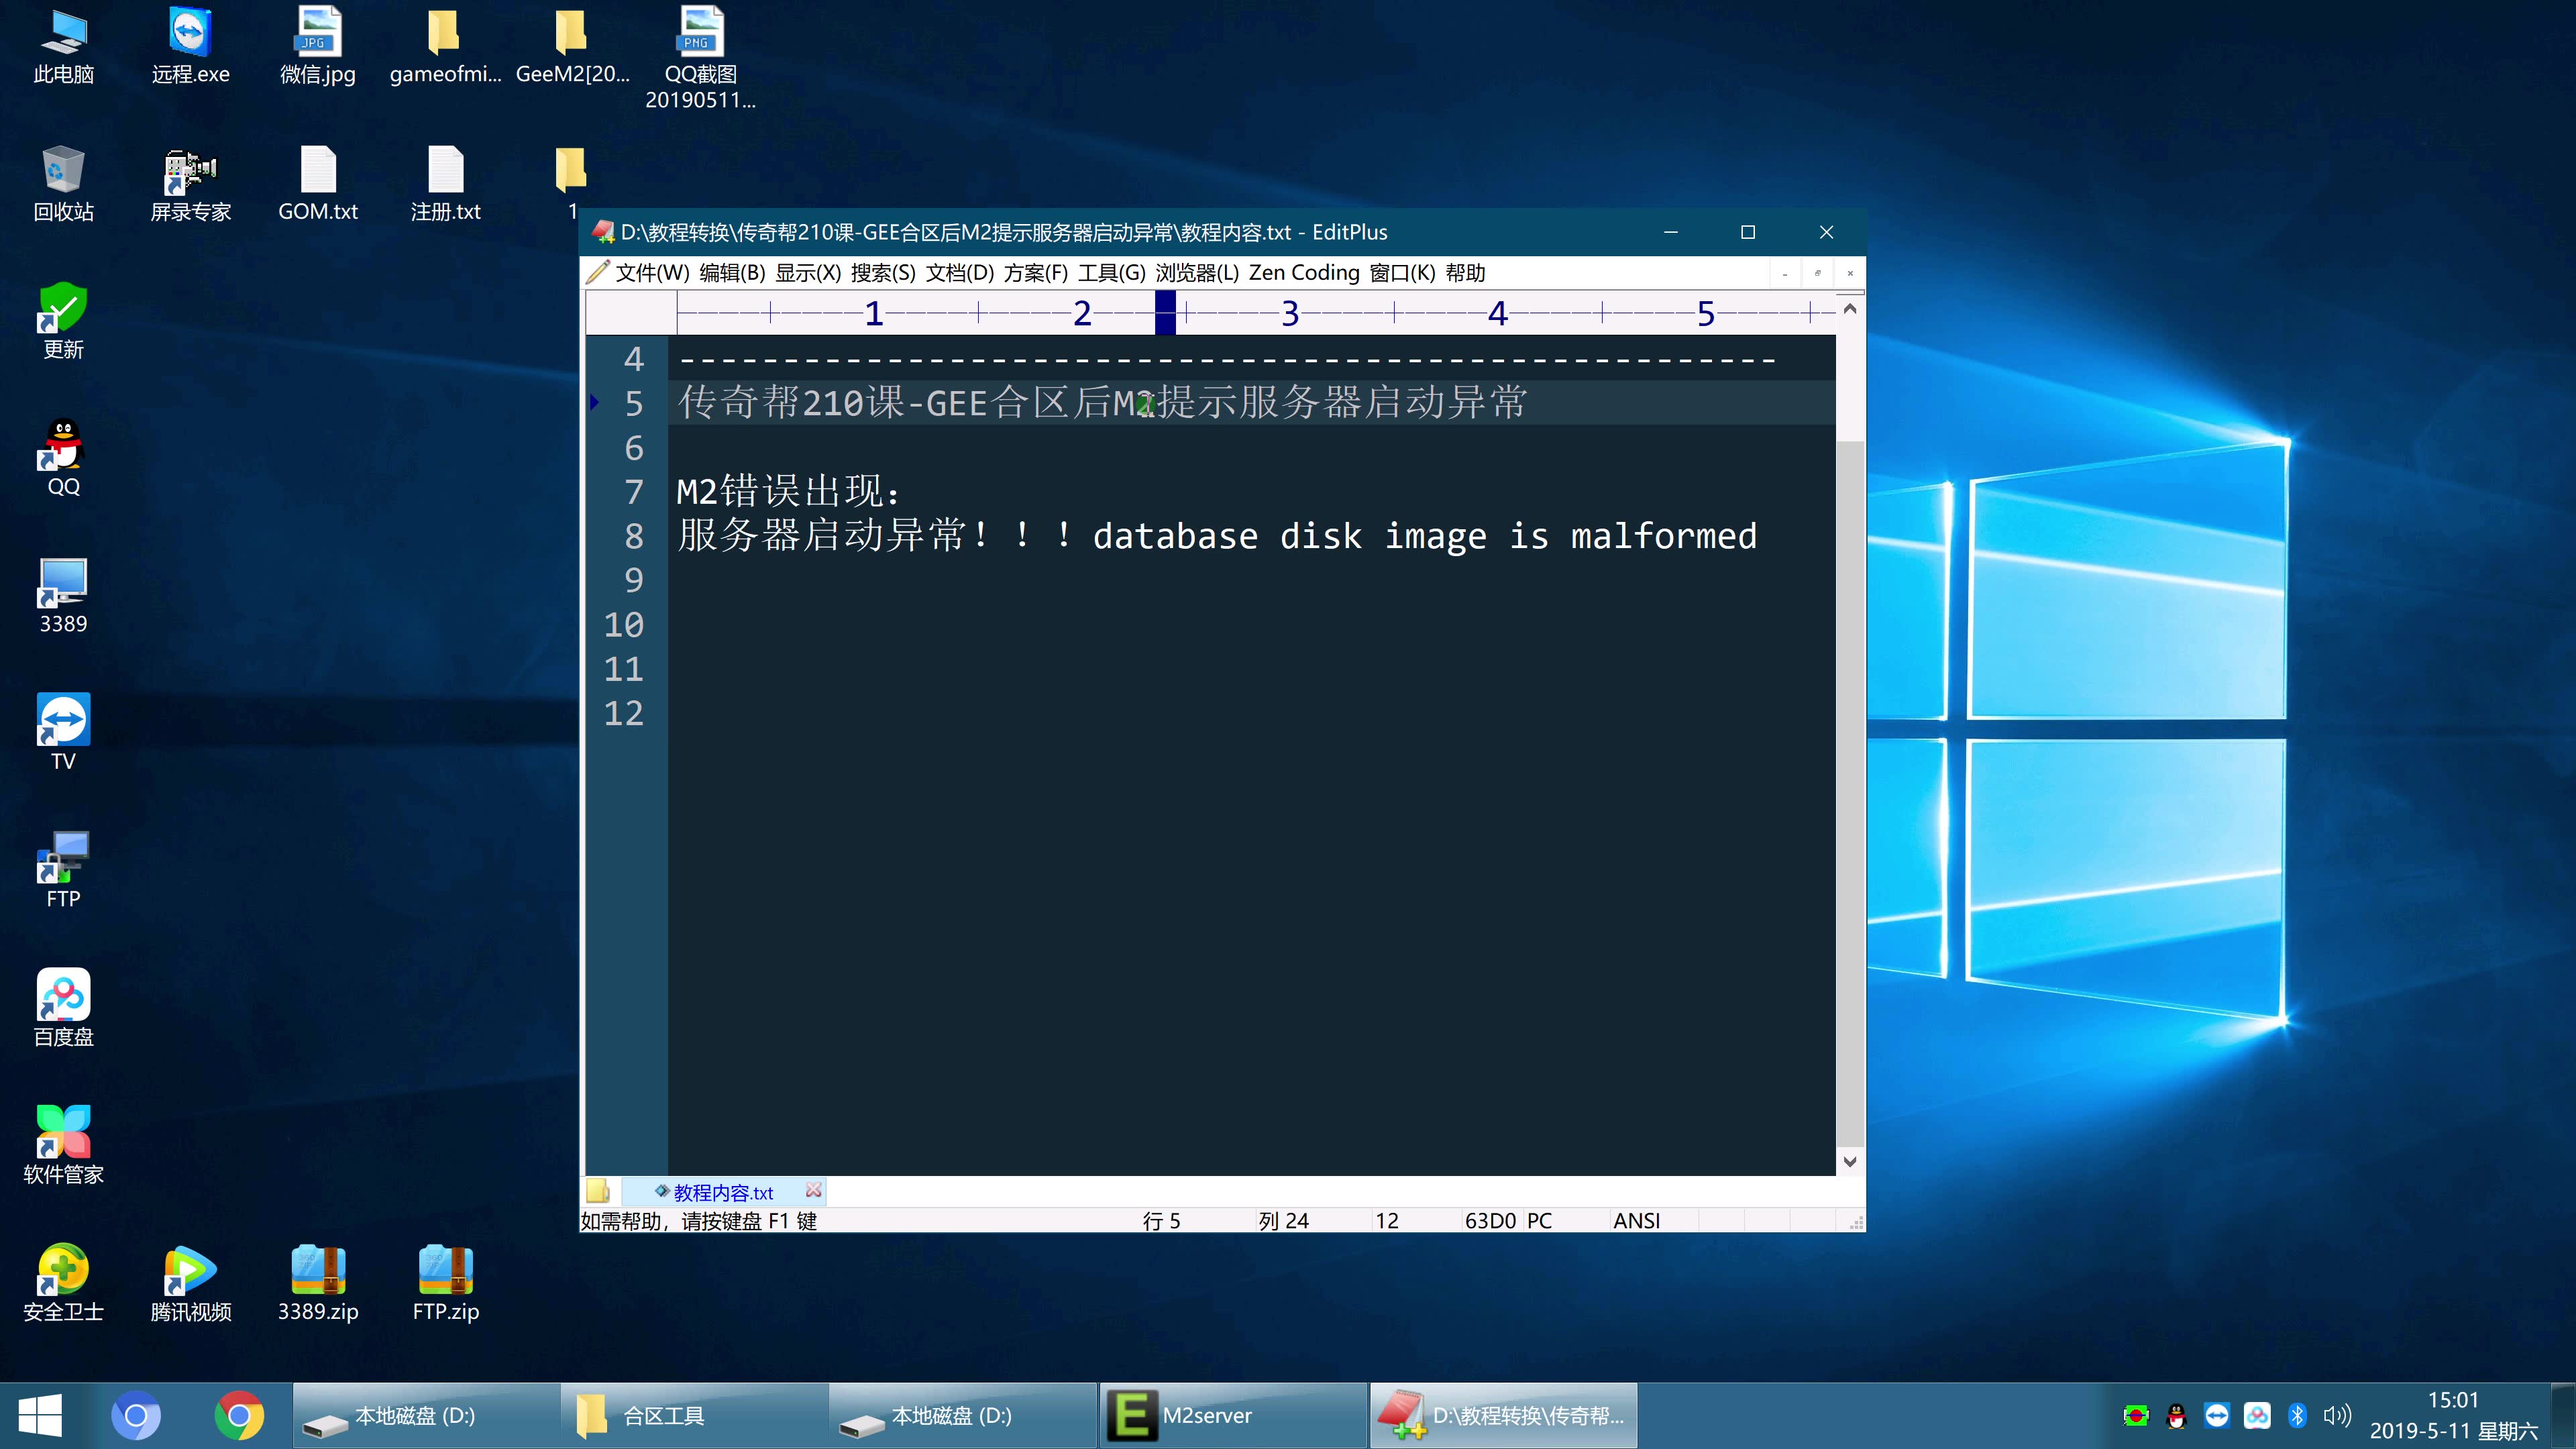Image resolution: width=2576 pixels, height=1449 pixels.
Task: Click text 'database disk image is malformed'
Action: (1425, 537)
